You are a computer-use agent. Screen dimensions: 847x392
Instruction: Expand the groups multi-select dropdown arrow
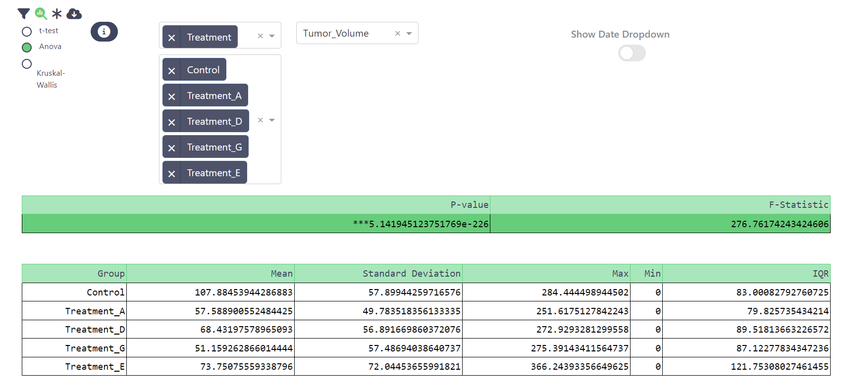click(x=272, y=120)
